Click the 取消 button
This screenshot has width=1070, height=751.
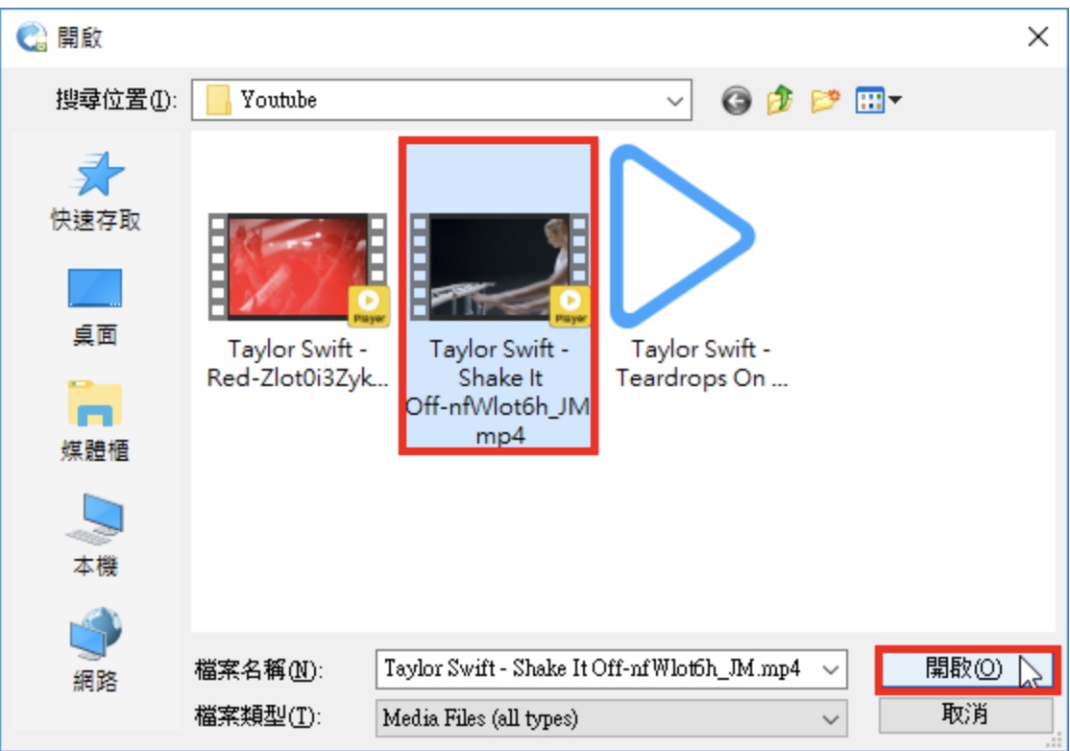pos(965,715)
